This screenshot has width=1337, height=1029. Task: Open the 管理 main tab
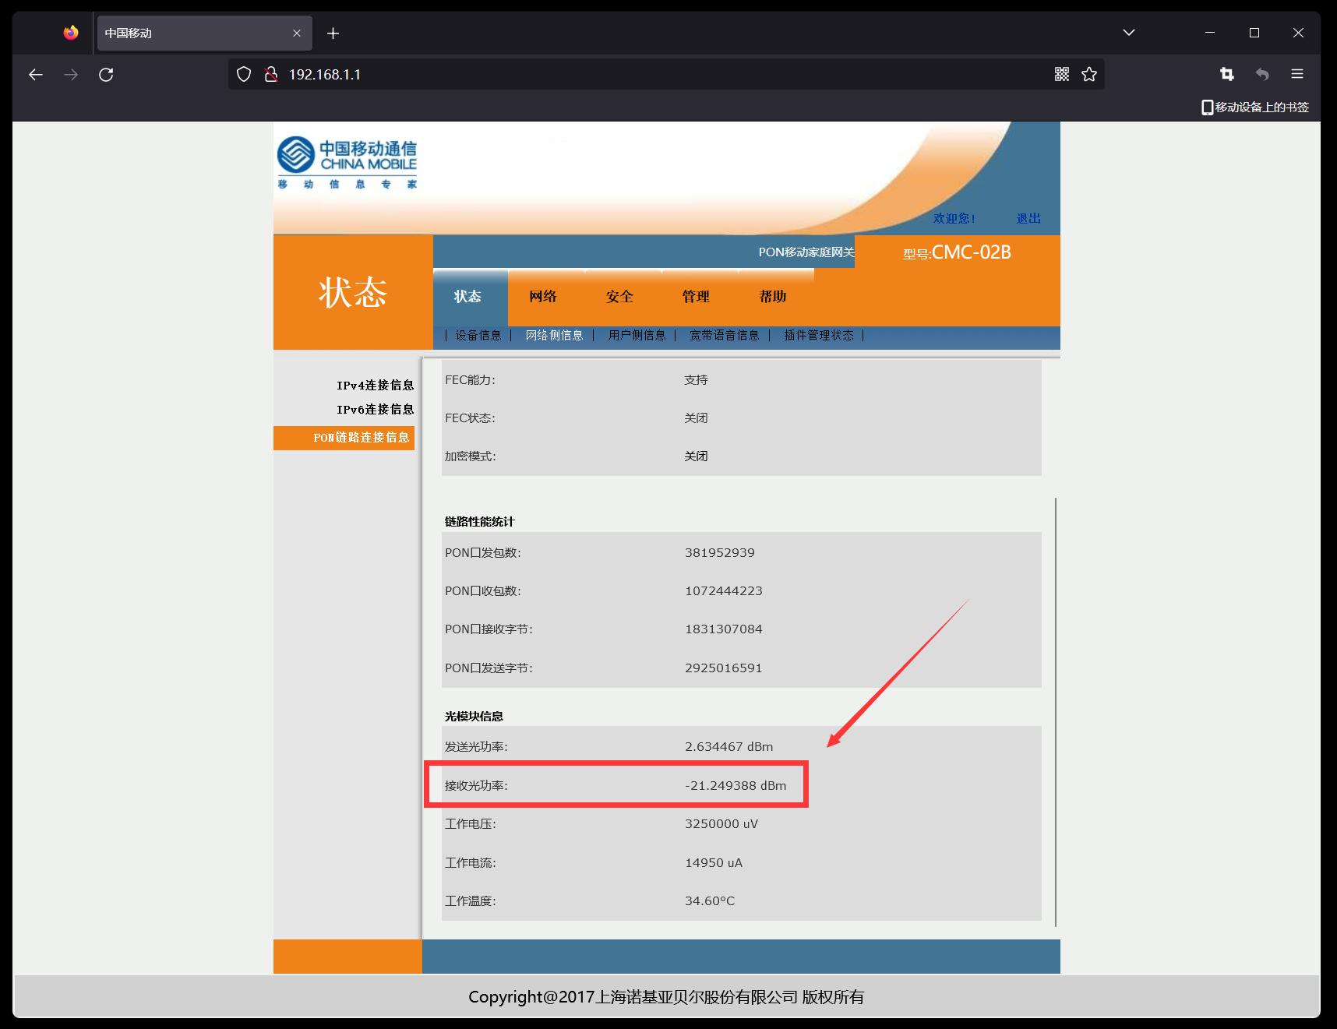[x=696, y=297]
